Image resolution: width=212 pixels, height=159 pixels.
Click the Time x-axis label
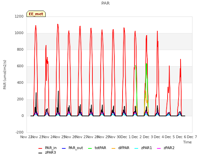(187, 142)
